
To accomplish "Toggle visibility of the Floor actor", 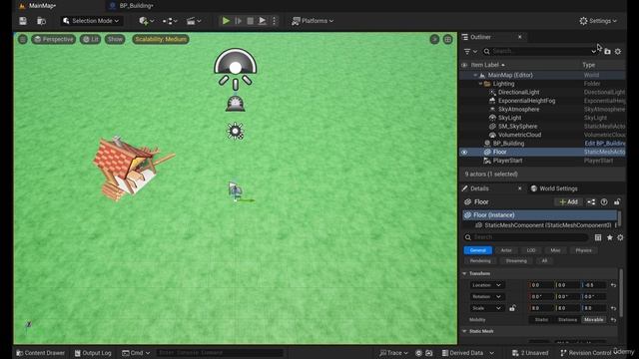I will pyautogui.click(x=464, y=152).
